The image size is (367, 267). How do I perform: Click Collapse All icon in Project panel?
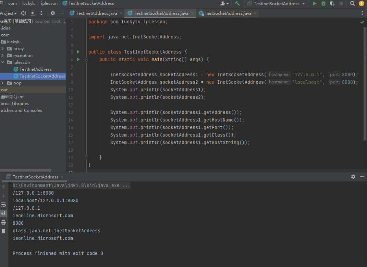pyautogui.click(x=41, y=13)
